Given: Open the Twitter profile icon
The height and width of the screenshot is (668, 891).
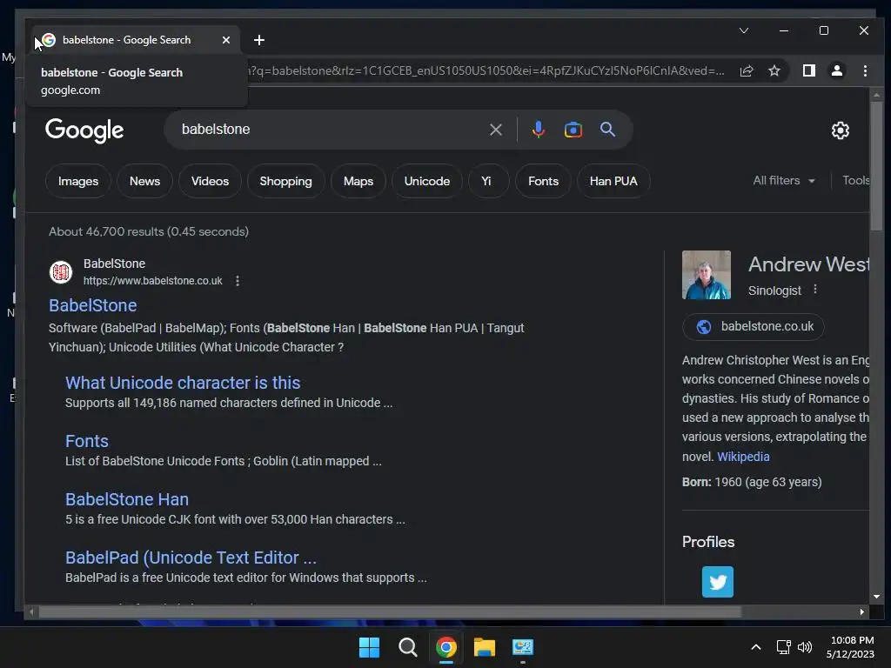Looking at the screenshot, I should (x=718, y=582).
